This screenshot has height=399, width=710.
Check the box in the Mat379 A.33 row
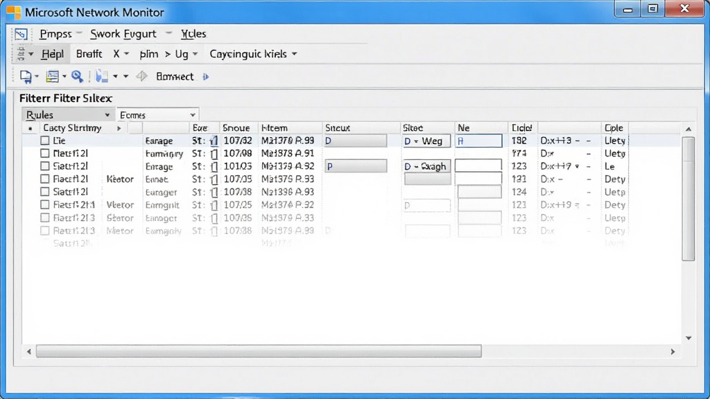click(x=45, y=218)
